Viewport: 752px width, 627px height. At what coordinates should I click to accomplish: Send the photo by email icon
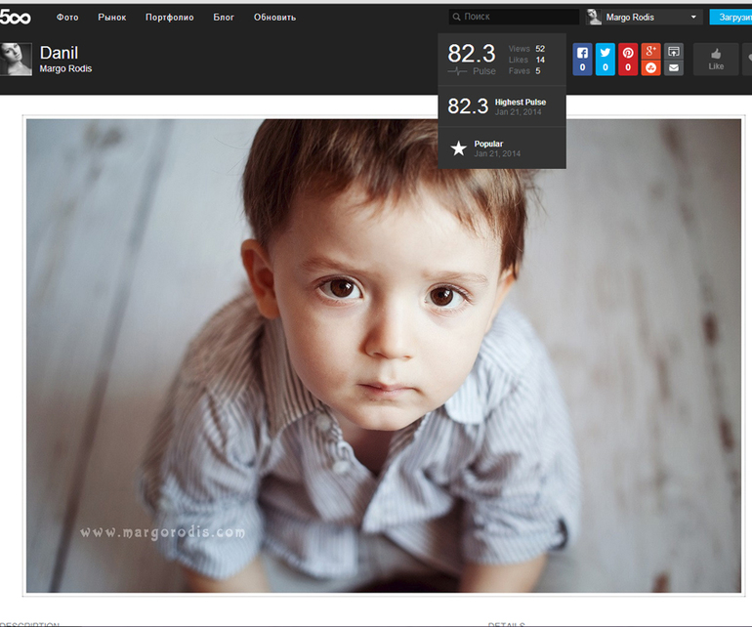pyautogui.click(x=673, y=67)
